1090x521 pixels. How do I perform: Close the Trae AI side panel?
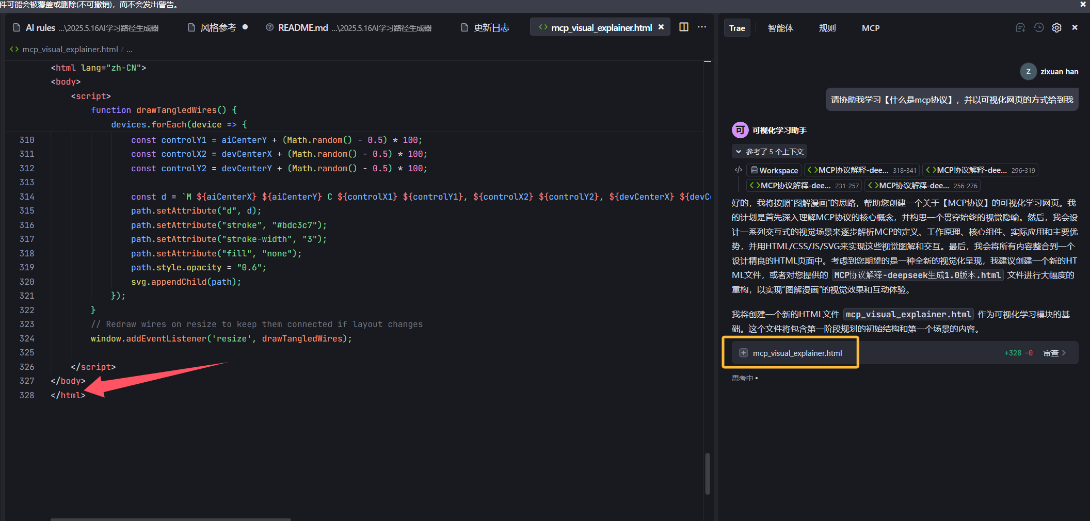[1075, 28]
